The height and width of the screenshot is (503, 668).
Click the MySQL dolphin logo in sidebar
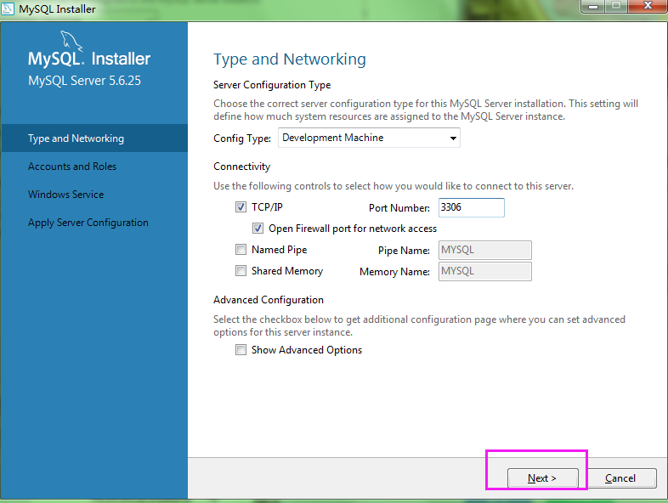click(x=71, y=42)
